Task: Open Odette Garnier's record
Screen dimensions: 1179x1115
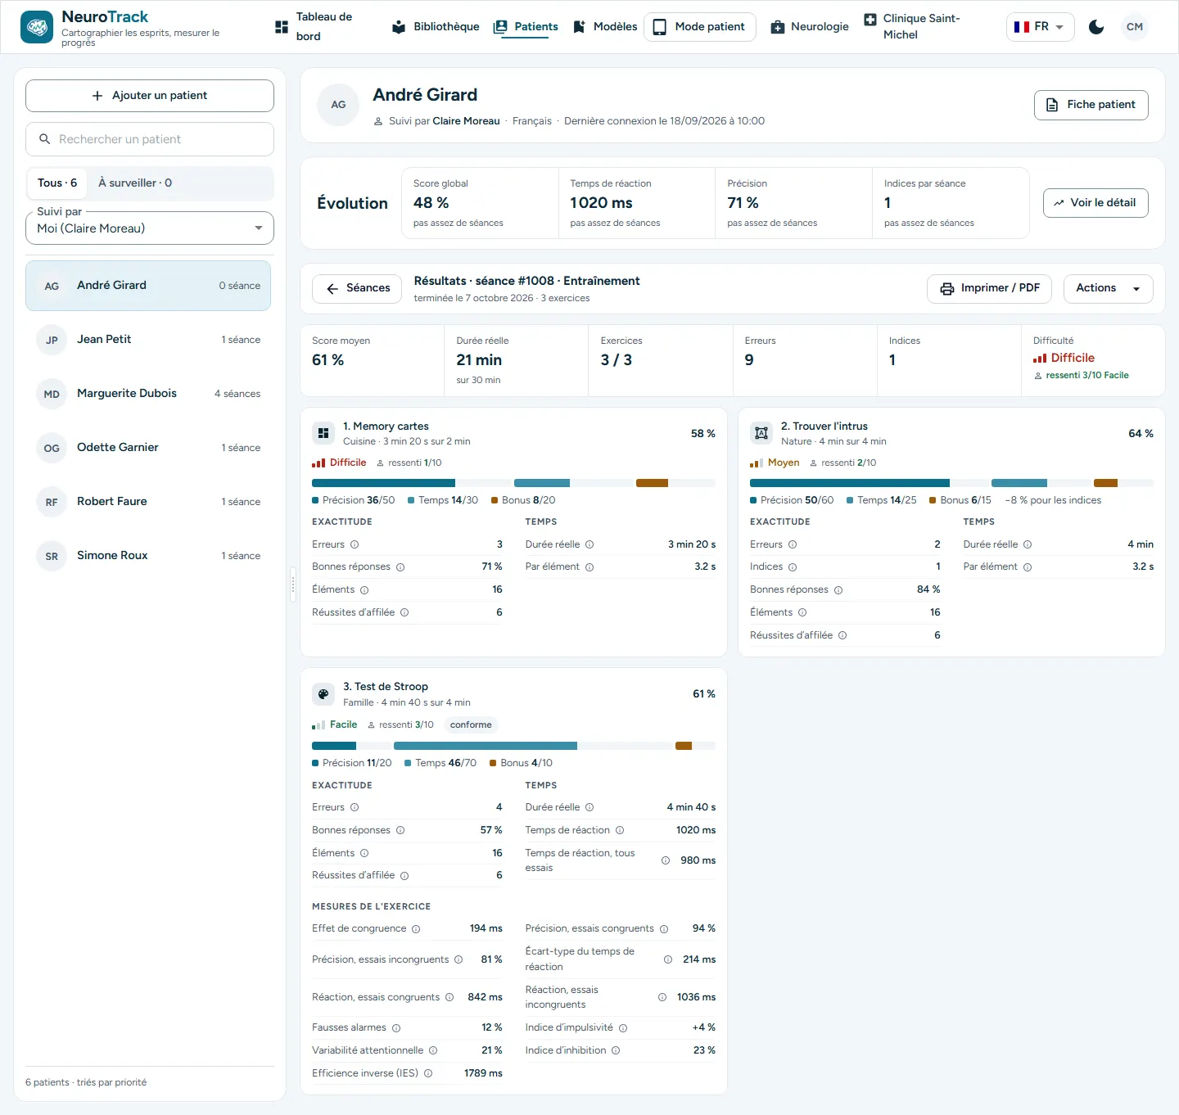Action: (x=148, y=448)
